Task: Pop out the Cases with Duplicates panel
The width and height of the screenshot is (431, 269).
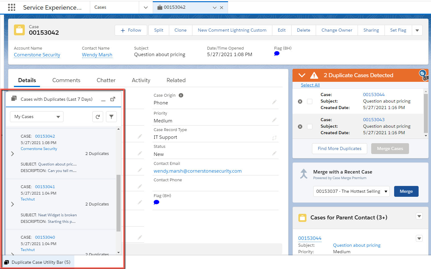Action: (x=113, y=99)
